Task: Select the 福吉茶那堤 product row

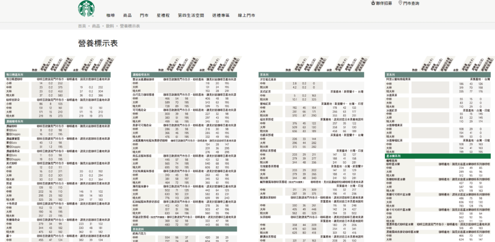Action: click(x=311, y=120)
